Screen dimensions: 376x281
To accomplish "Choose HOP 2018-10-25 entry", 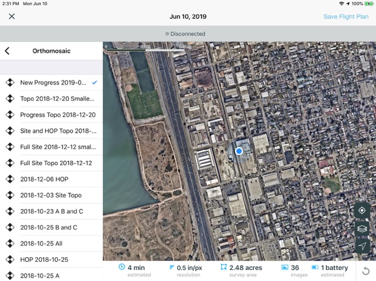I will coord(51,259).
